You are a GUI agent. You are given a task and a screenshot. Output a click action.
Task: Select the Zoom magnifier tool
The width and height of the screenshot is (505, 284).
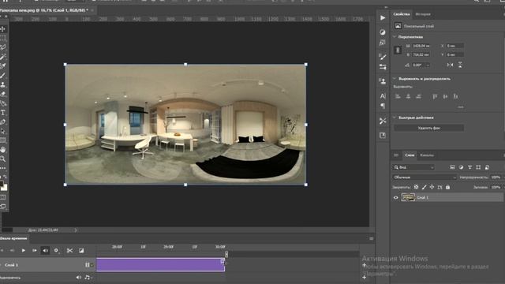[x=3, y=159]
